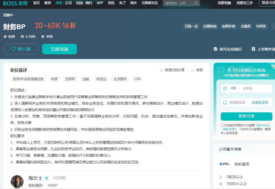Screen dimensions: 275x189
Task: Click the 填写在线简历 document icon
Action: 216,49
